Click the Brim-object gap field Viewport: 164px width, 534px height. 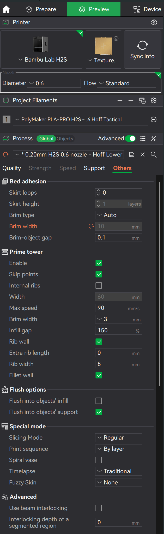point(119,238)
